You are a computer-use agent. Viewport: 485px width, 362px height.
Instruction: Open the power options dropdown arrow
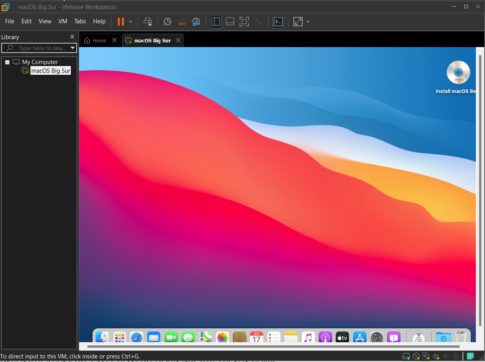(131, 22)
